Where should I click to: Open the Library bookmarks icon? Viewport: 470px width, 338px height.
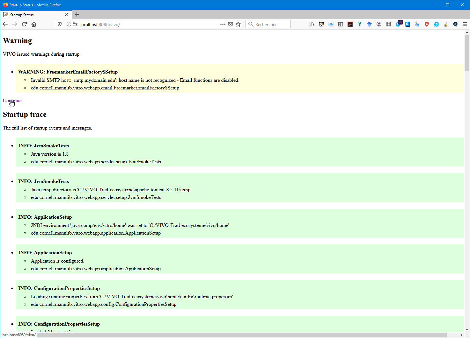coord(312,24)
